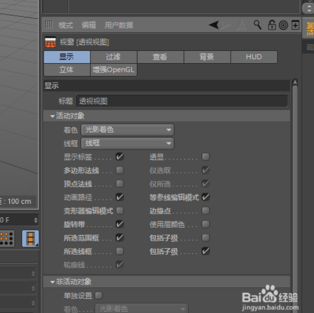Image resolution: width=314 pixels, height=313 pixels.
Task: Click the 显示 section header
Action: (x=167, y=86)
